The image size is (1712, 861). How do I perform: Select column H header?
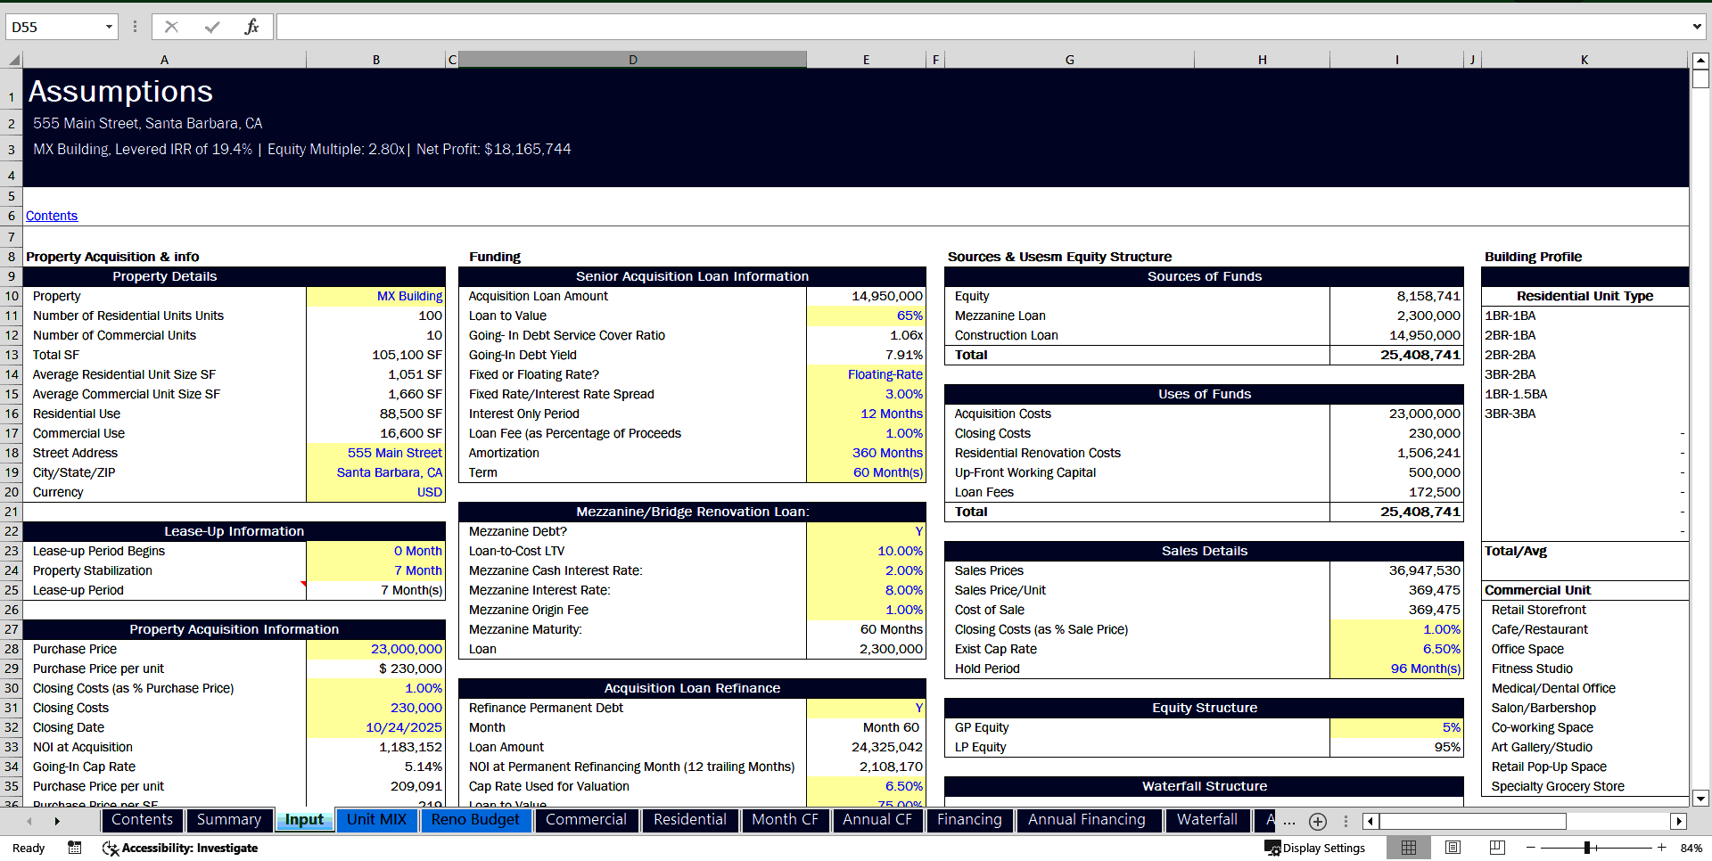click(x=1262, y=60)
